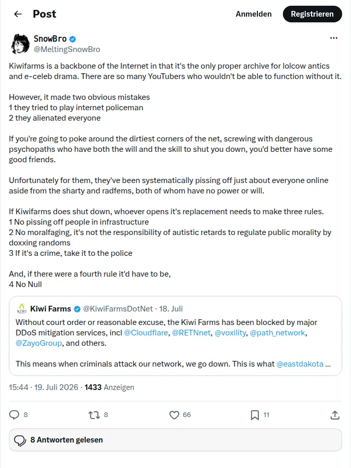This screenshot has width=351, height=468.
Task: Open SnowBro's profile avatar
Action: 20,44
